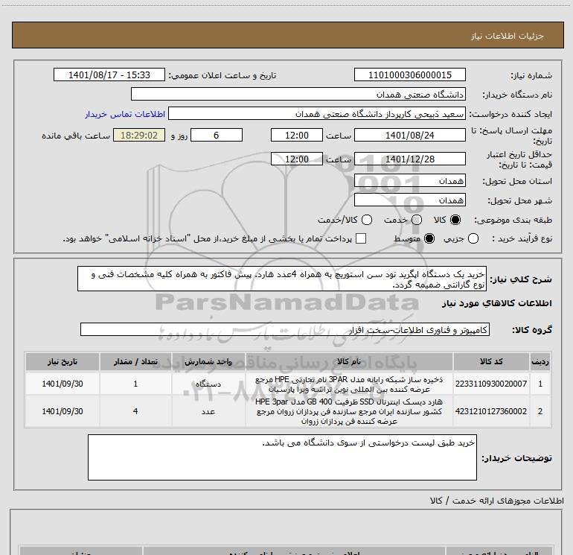Click the need date in row 1
The width and height of the screenshot is (573, 555).
click(62, 384)
